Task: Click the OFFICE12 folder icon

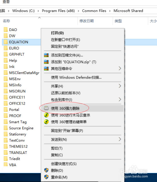Action: tap(6, 104)
